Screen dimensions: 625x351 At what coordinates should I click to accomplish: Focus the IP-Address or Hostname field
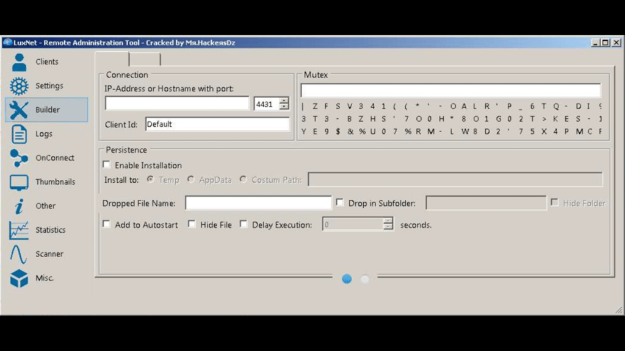click(x=177, y=104)
